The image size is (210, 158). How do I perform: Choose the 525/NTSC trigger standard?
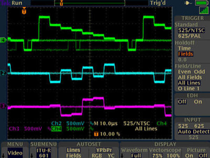click(191, 30)
